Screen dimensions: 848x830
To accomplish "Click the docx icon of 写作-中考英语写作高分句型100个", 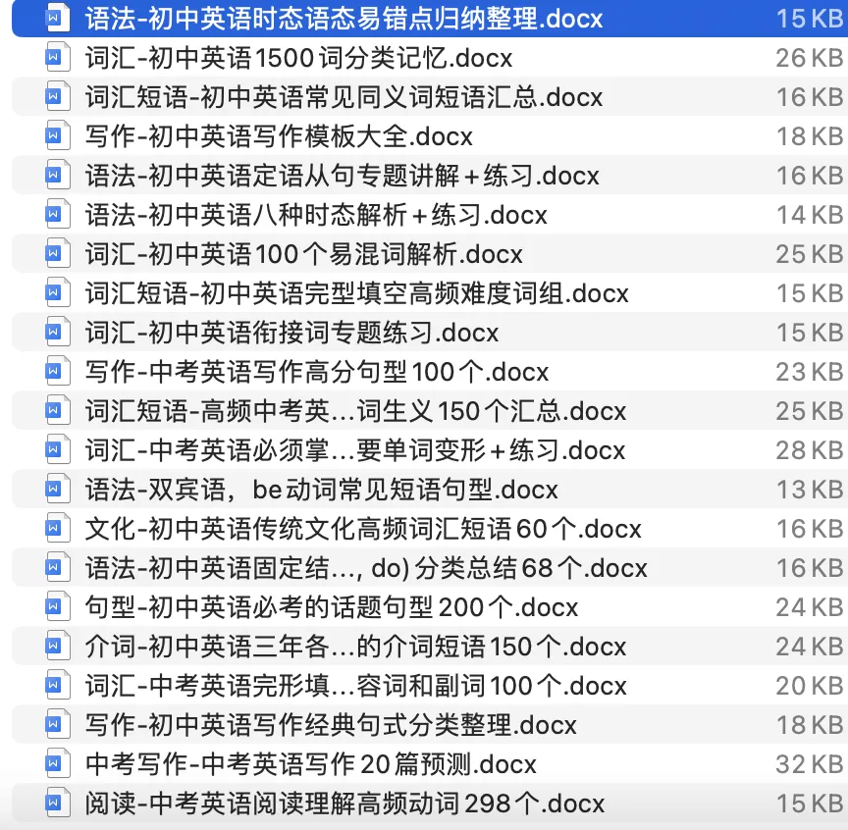I will click(57, 371).
